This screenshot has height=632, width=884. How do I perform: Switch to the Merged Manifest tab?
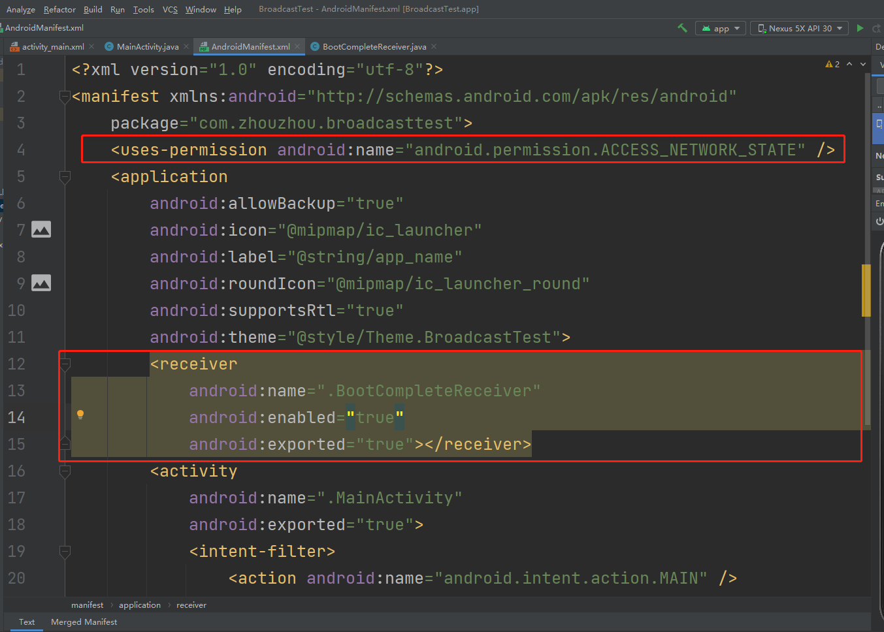pos(84,622)
